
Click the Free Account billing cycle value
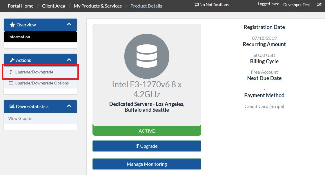pos(264,72)
